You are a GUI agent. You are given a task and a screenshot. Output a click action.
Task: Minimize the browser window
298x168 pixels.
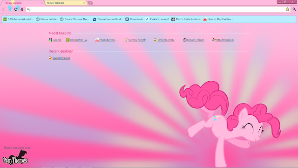[x=279, y=2]
